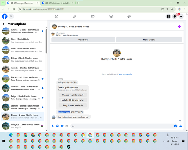This screenshot has width=188, height=150.
Task: Click message with phone number 939 222 8279
Action: point(70,112)
